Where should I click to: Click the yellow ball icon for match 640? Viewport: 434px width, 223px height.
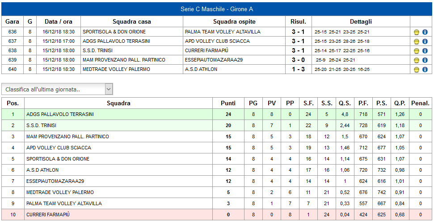pos(416,70)
